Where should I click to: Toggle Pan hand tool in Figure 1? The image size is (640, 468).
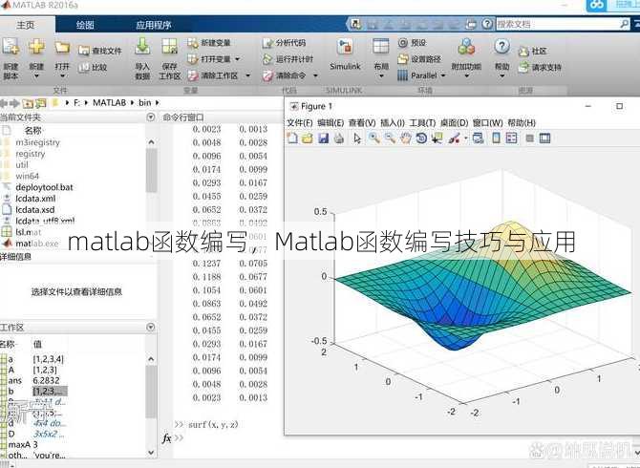pos(405,138)
